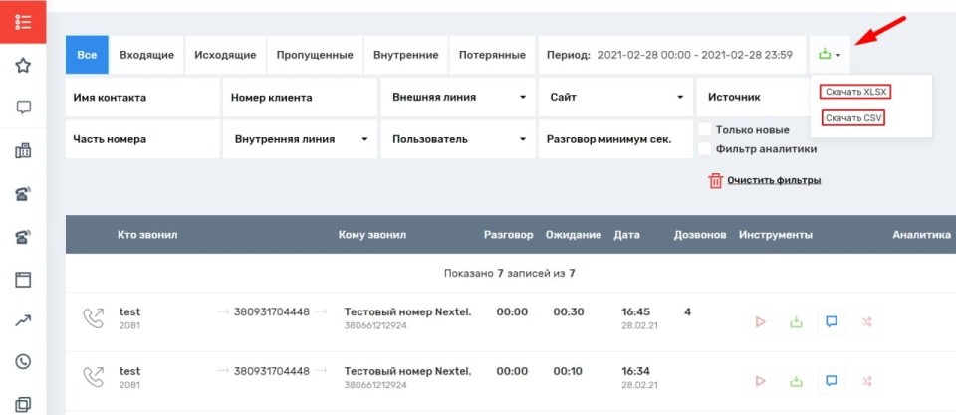
Task: Open comment for the 16:34 call
Action: click(832, 380)
